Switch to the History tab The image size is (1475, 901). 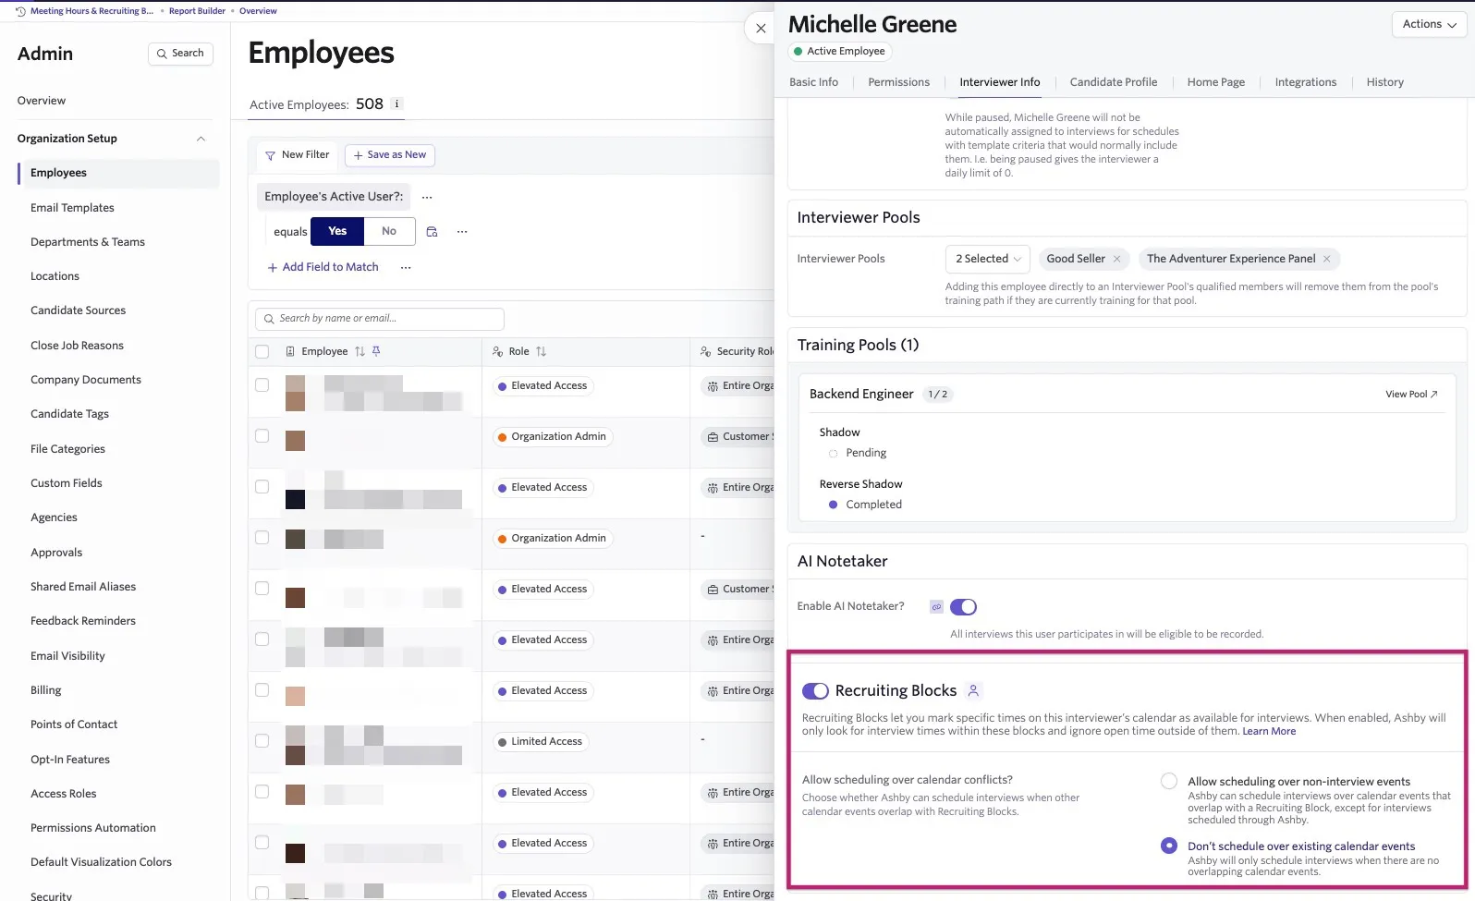(x=1384, y=82)
